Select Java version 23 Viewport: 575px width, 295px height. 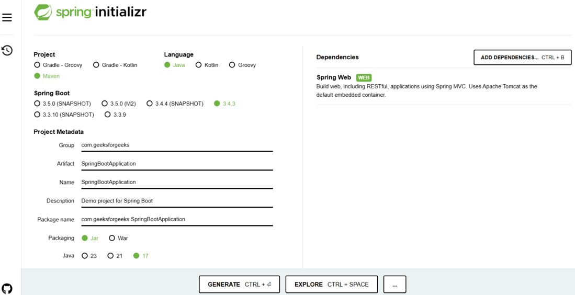(x=85, y=256)
